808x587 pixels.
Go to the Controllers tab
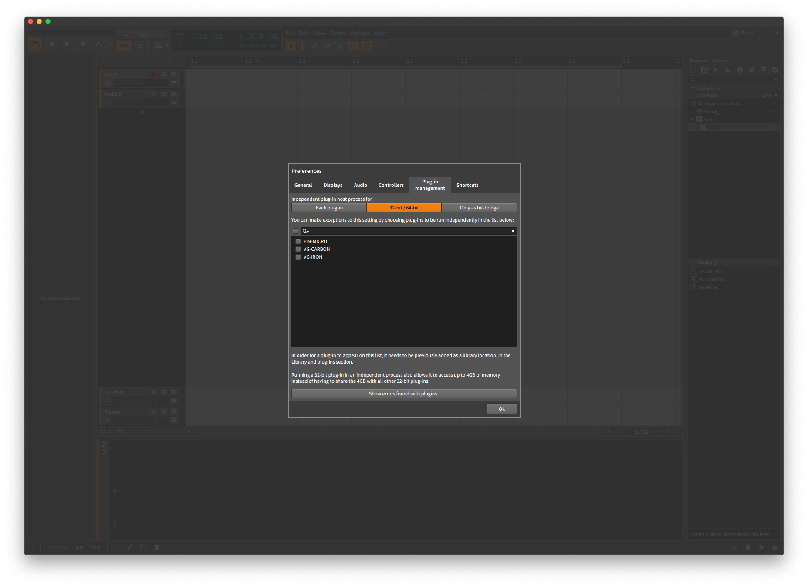[x=391, y=185]
